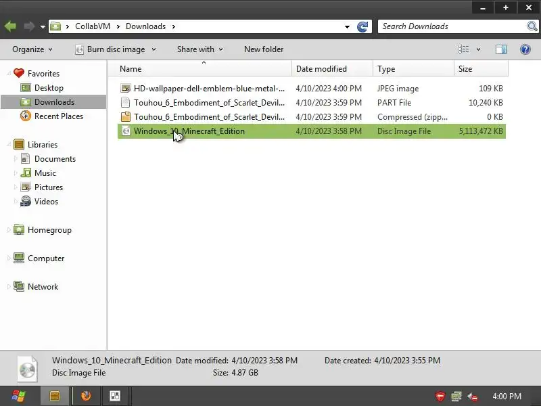Expand the Computer node

[8, 258]
